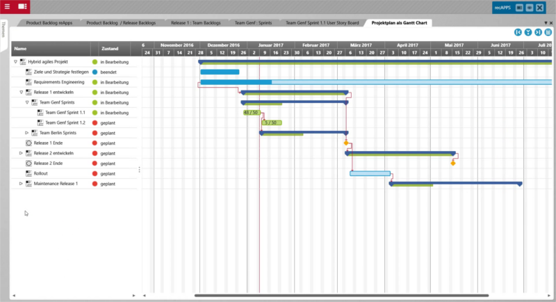Collapse the Hybrid agiles Projekt node

[x=15, y=62]
